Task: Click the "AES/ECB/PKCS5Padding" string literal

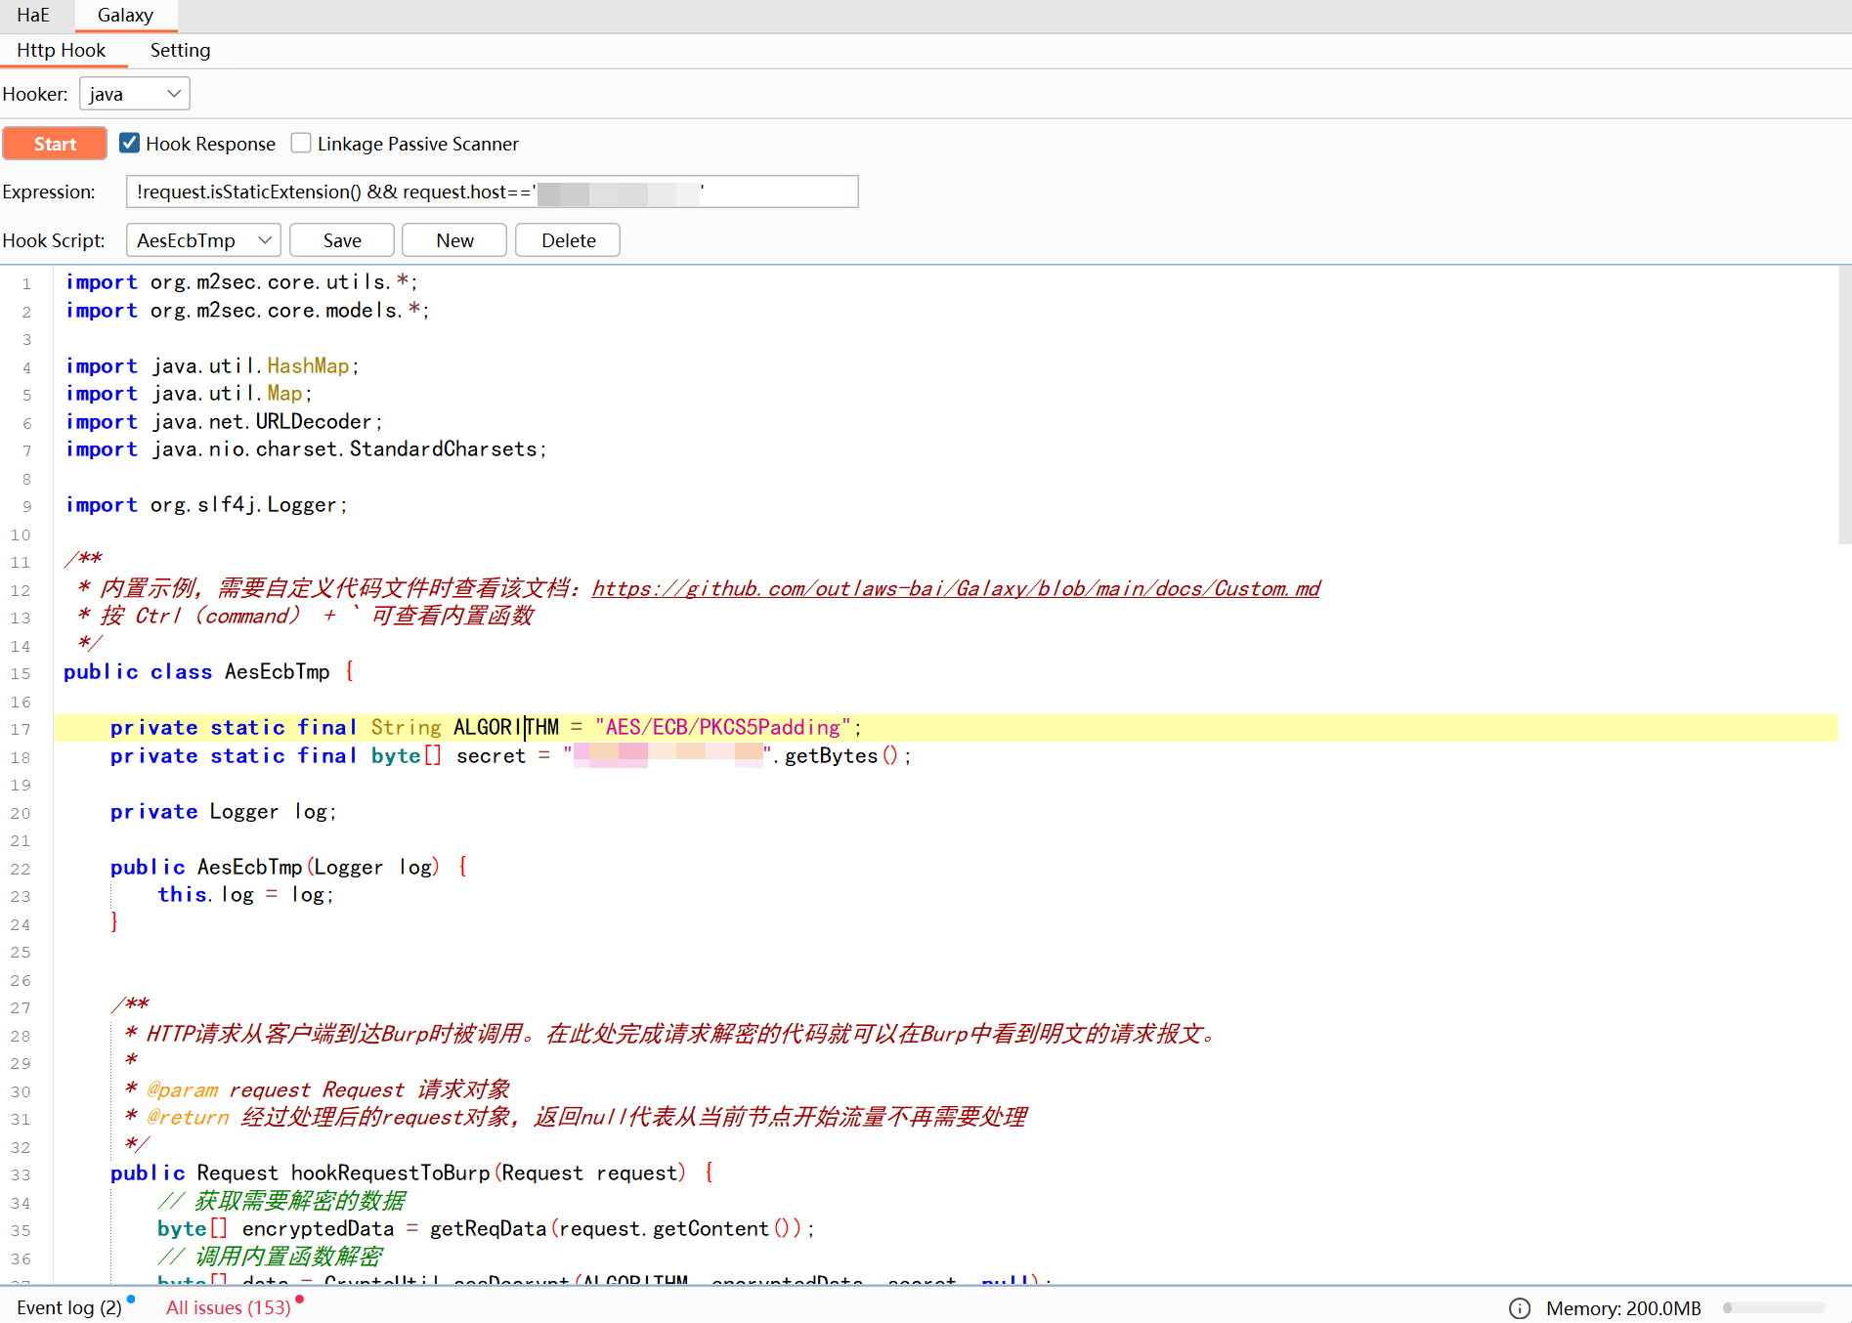Action: click(x=723, y=728)
